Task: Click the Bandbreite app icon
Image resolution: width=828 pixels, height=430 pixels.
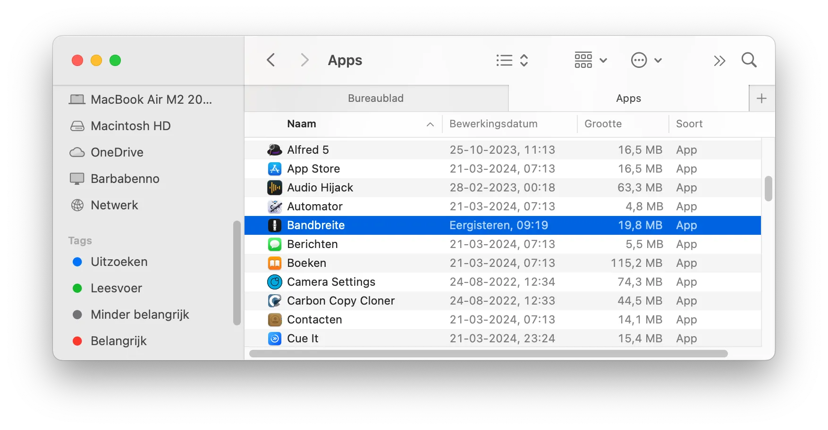Action: 275,225
